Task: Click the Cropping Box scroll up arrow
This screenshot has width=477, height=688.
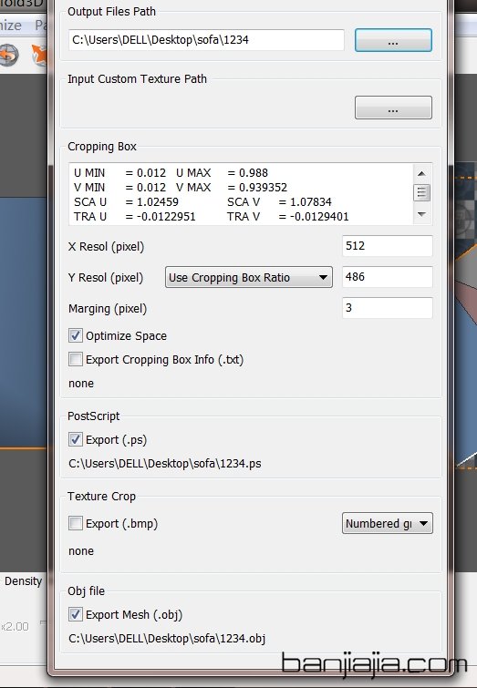Action: 421,173
